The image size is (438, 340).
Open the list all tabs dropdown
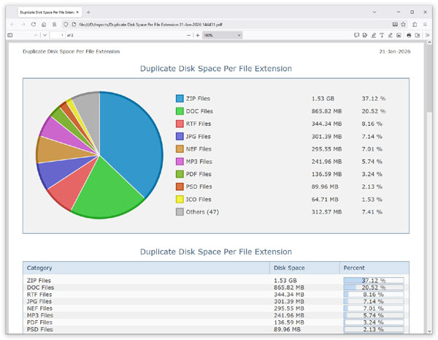374,12
